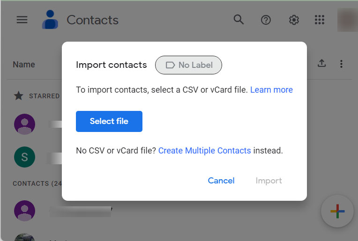The image size is (358, 241).
Task: Select the green S contact avatar
Action: pos(24,157)
